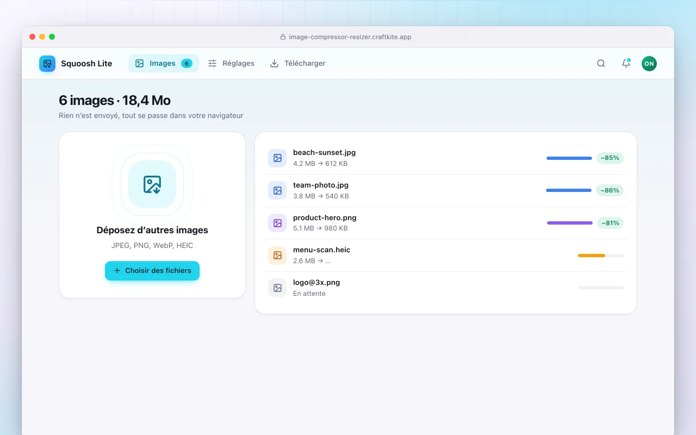Click the beach-sunset.jpg file icon
The image size is (696, 435).
[277, 158]
